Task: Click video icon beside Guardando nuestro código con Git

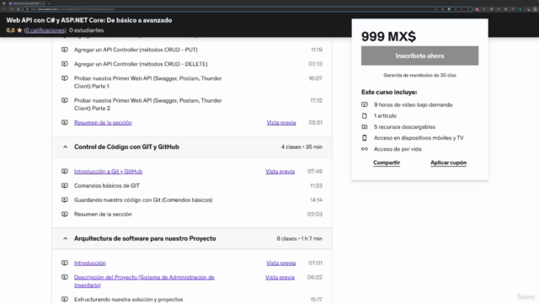Action: 65,199
